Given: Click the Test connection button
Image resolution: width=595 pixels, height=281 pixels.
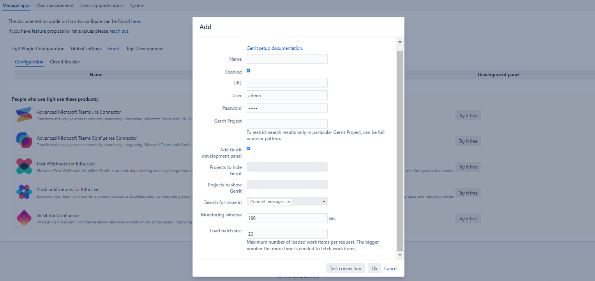Looking at the screenshot, I should (x=345, y=268).
